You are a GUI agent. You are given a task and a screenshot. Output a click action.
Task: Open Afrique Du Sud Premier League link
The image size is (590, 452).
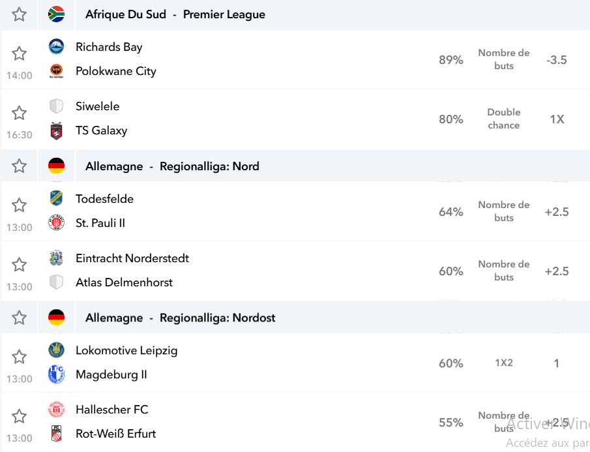[x=175, y=14]
